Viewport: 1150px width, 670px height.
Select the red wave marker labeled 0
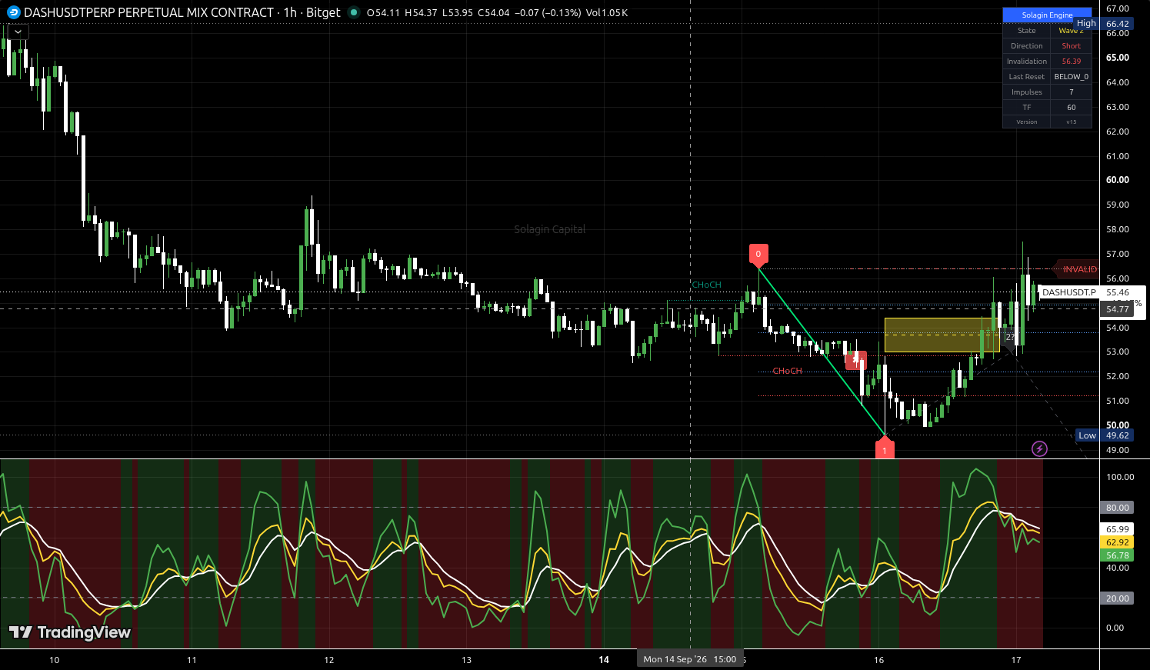[758, 255]
